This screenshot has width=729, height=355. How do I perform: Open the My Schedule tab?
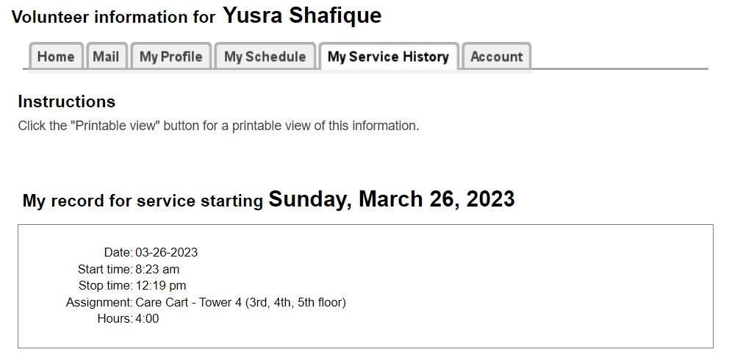(265, 57)
